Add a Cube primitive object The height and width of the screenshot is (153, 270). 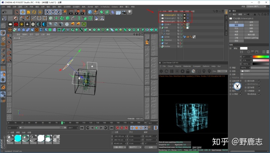(90, 12)
